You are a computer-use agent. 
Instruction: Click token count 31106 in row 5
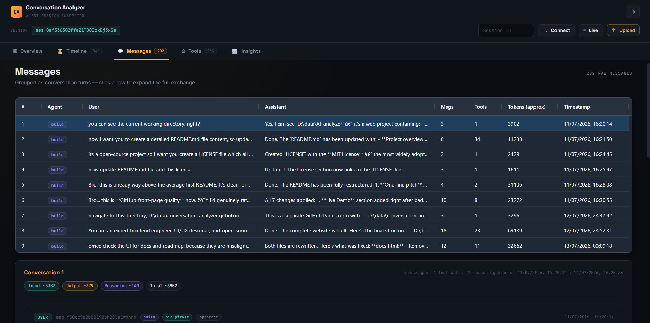click(515, 185)
